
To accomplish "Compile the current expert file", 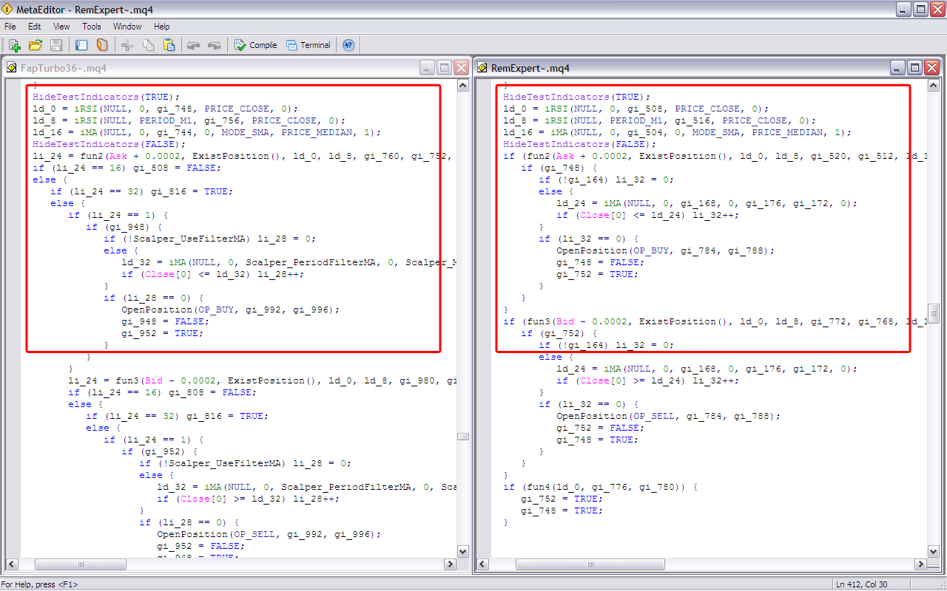I will 255,45.
